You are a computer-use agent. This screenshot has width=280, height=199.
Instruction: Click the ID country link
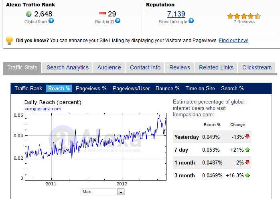pyautogui.click(x=112, y=22)
